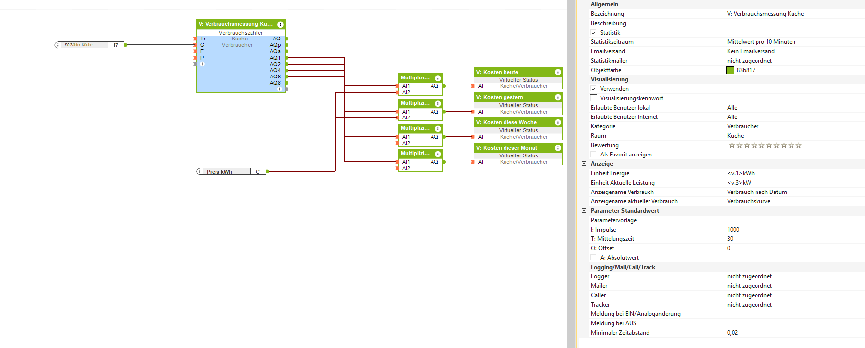Image resolution: width=865 pixels, height=348 pixels.
Task: Click the first Bewertung star
Action: point(732,145)
